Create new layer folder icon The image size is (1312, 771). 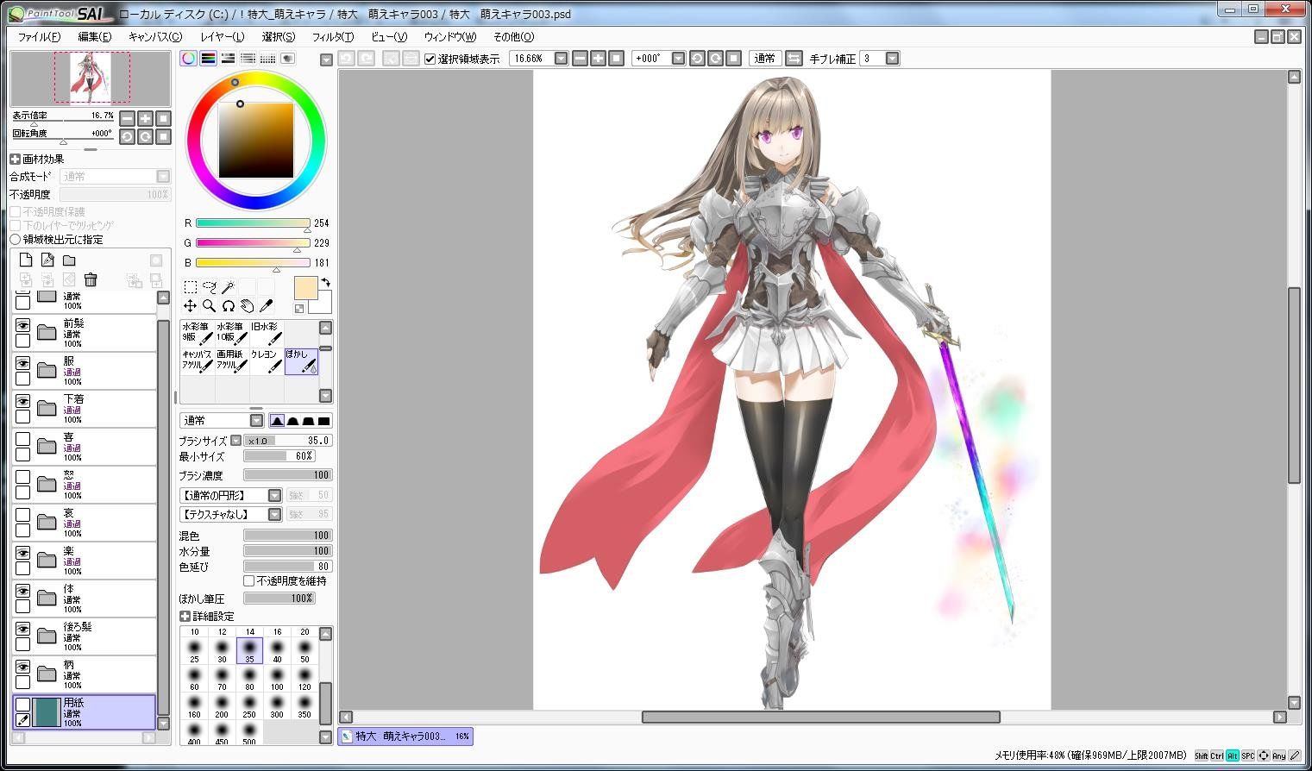pos(69,260)
